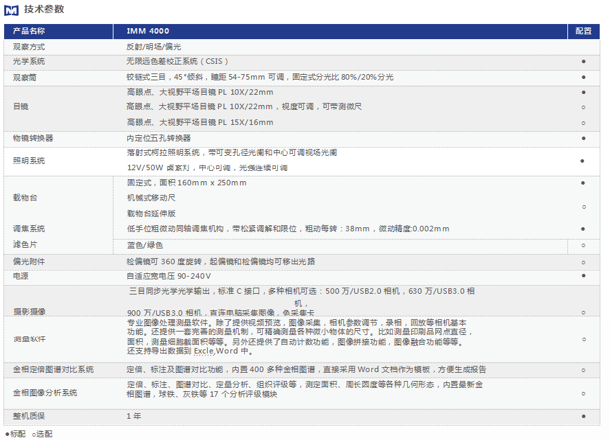The image size is (610, 440).
Task: Click the 固定式，面积 160mm x 250mm text
Action: pos(187,183)
